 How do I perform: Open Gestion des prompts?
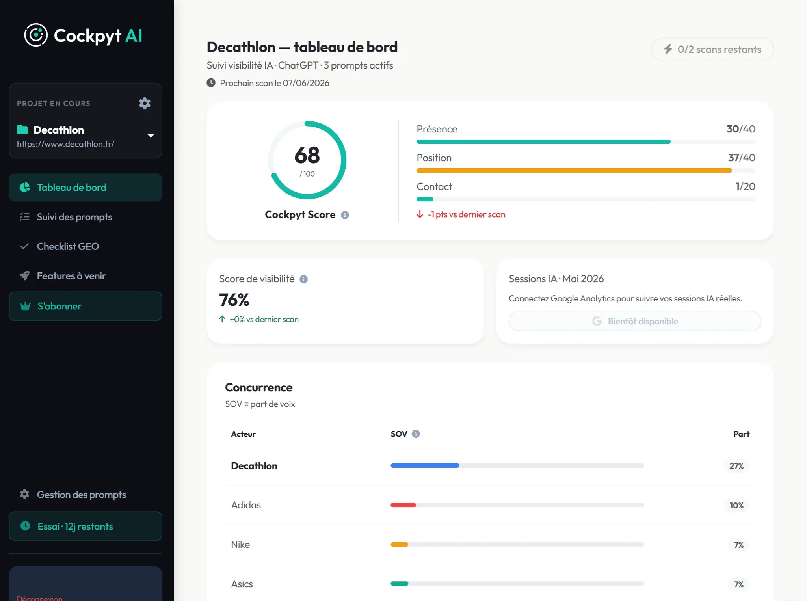click(86, 495)
